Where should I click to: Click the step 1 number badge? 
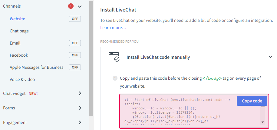[x=115, y=78]
